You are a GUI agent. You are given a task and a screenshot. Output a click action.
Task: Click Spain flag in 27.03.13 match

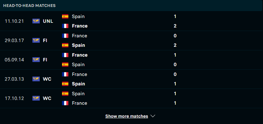65,84
